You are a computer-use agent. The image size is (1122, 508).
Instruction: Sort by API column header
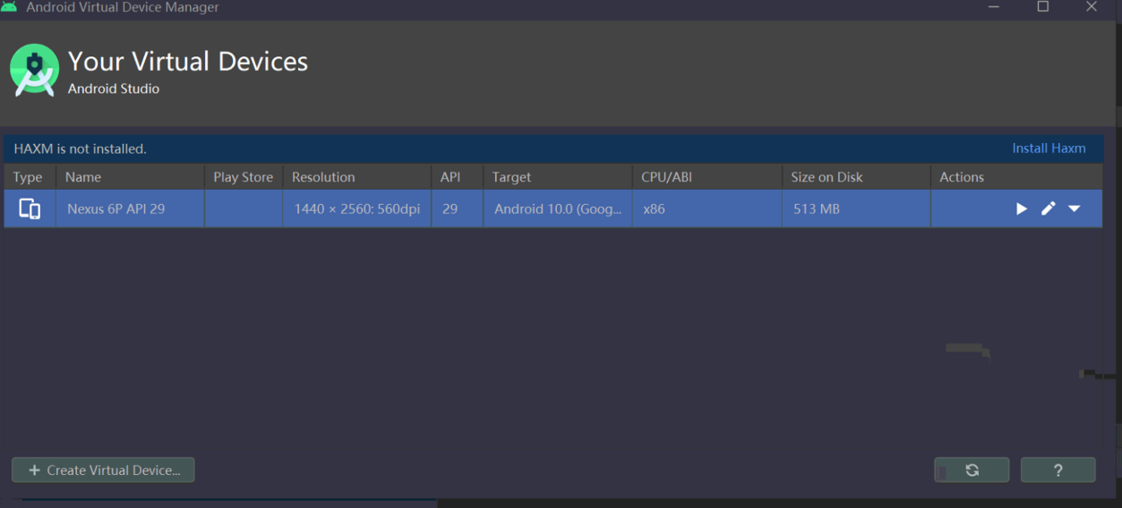(x=458, y=177)
